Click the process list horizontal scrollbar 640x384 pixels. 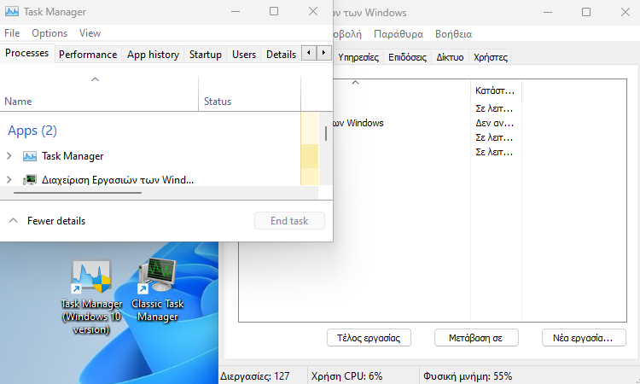point(78,193)
